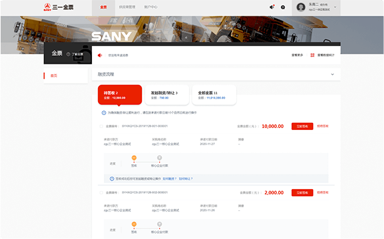Open the notifications speaker icon in header
This screenshot has width=384, height=239.
coord(272,7)
